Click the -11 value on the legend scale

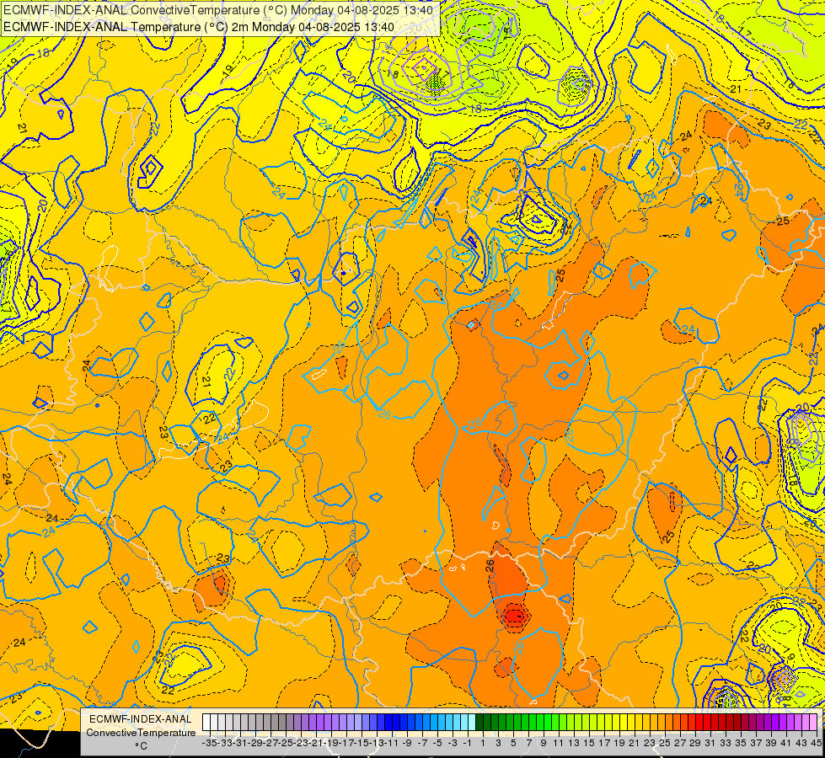coord(393,743)
